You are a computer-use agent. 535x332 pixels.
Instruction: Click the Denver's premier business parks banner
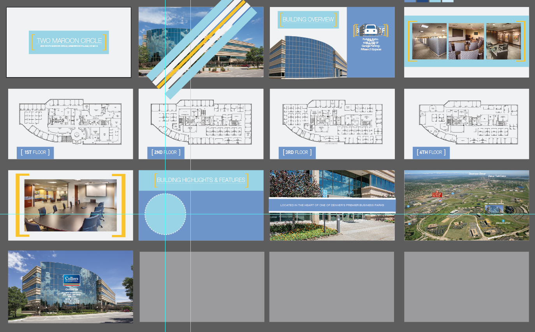point(332,205)
